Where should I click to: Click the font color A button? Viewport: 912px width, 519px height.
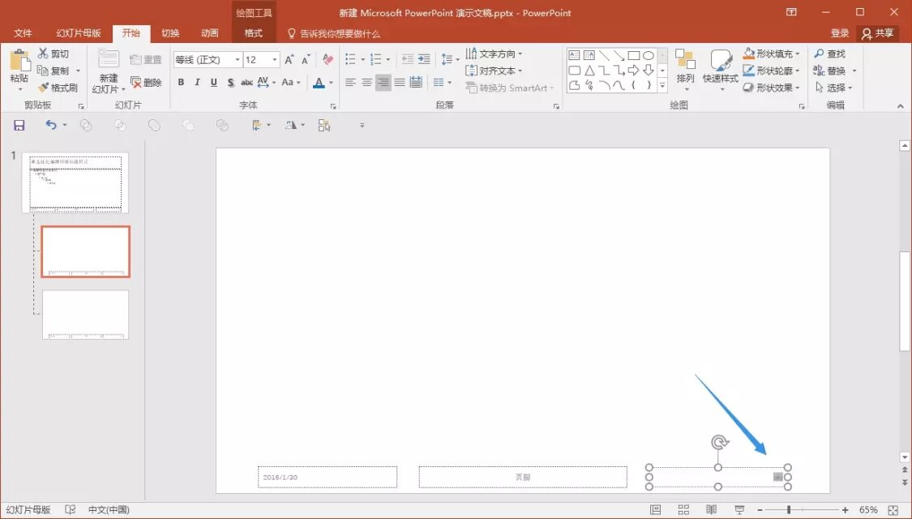pyautogui.click(x=319, y=82)
